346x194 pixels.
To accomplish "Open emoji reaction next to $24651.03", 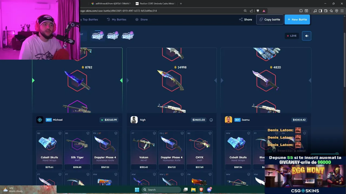I will (x=211, y=120).
